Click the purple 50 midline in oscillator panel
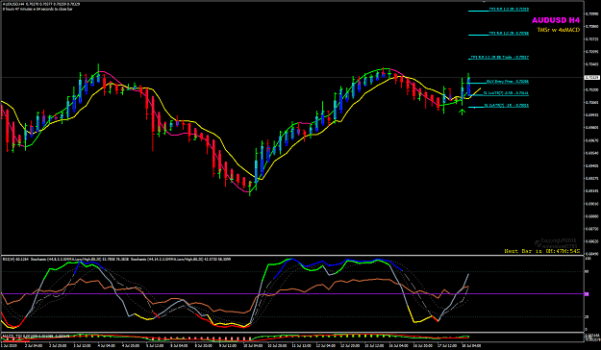 [292, 294]
